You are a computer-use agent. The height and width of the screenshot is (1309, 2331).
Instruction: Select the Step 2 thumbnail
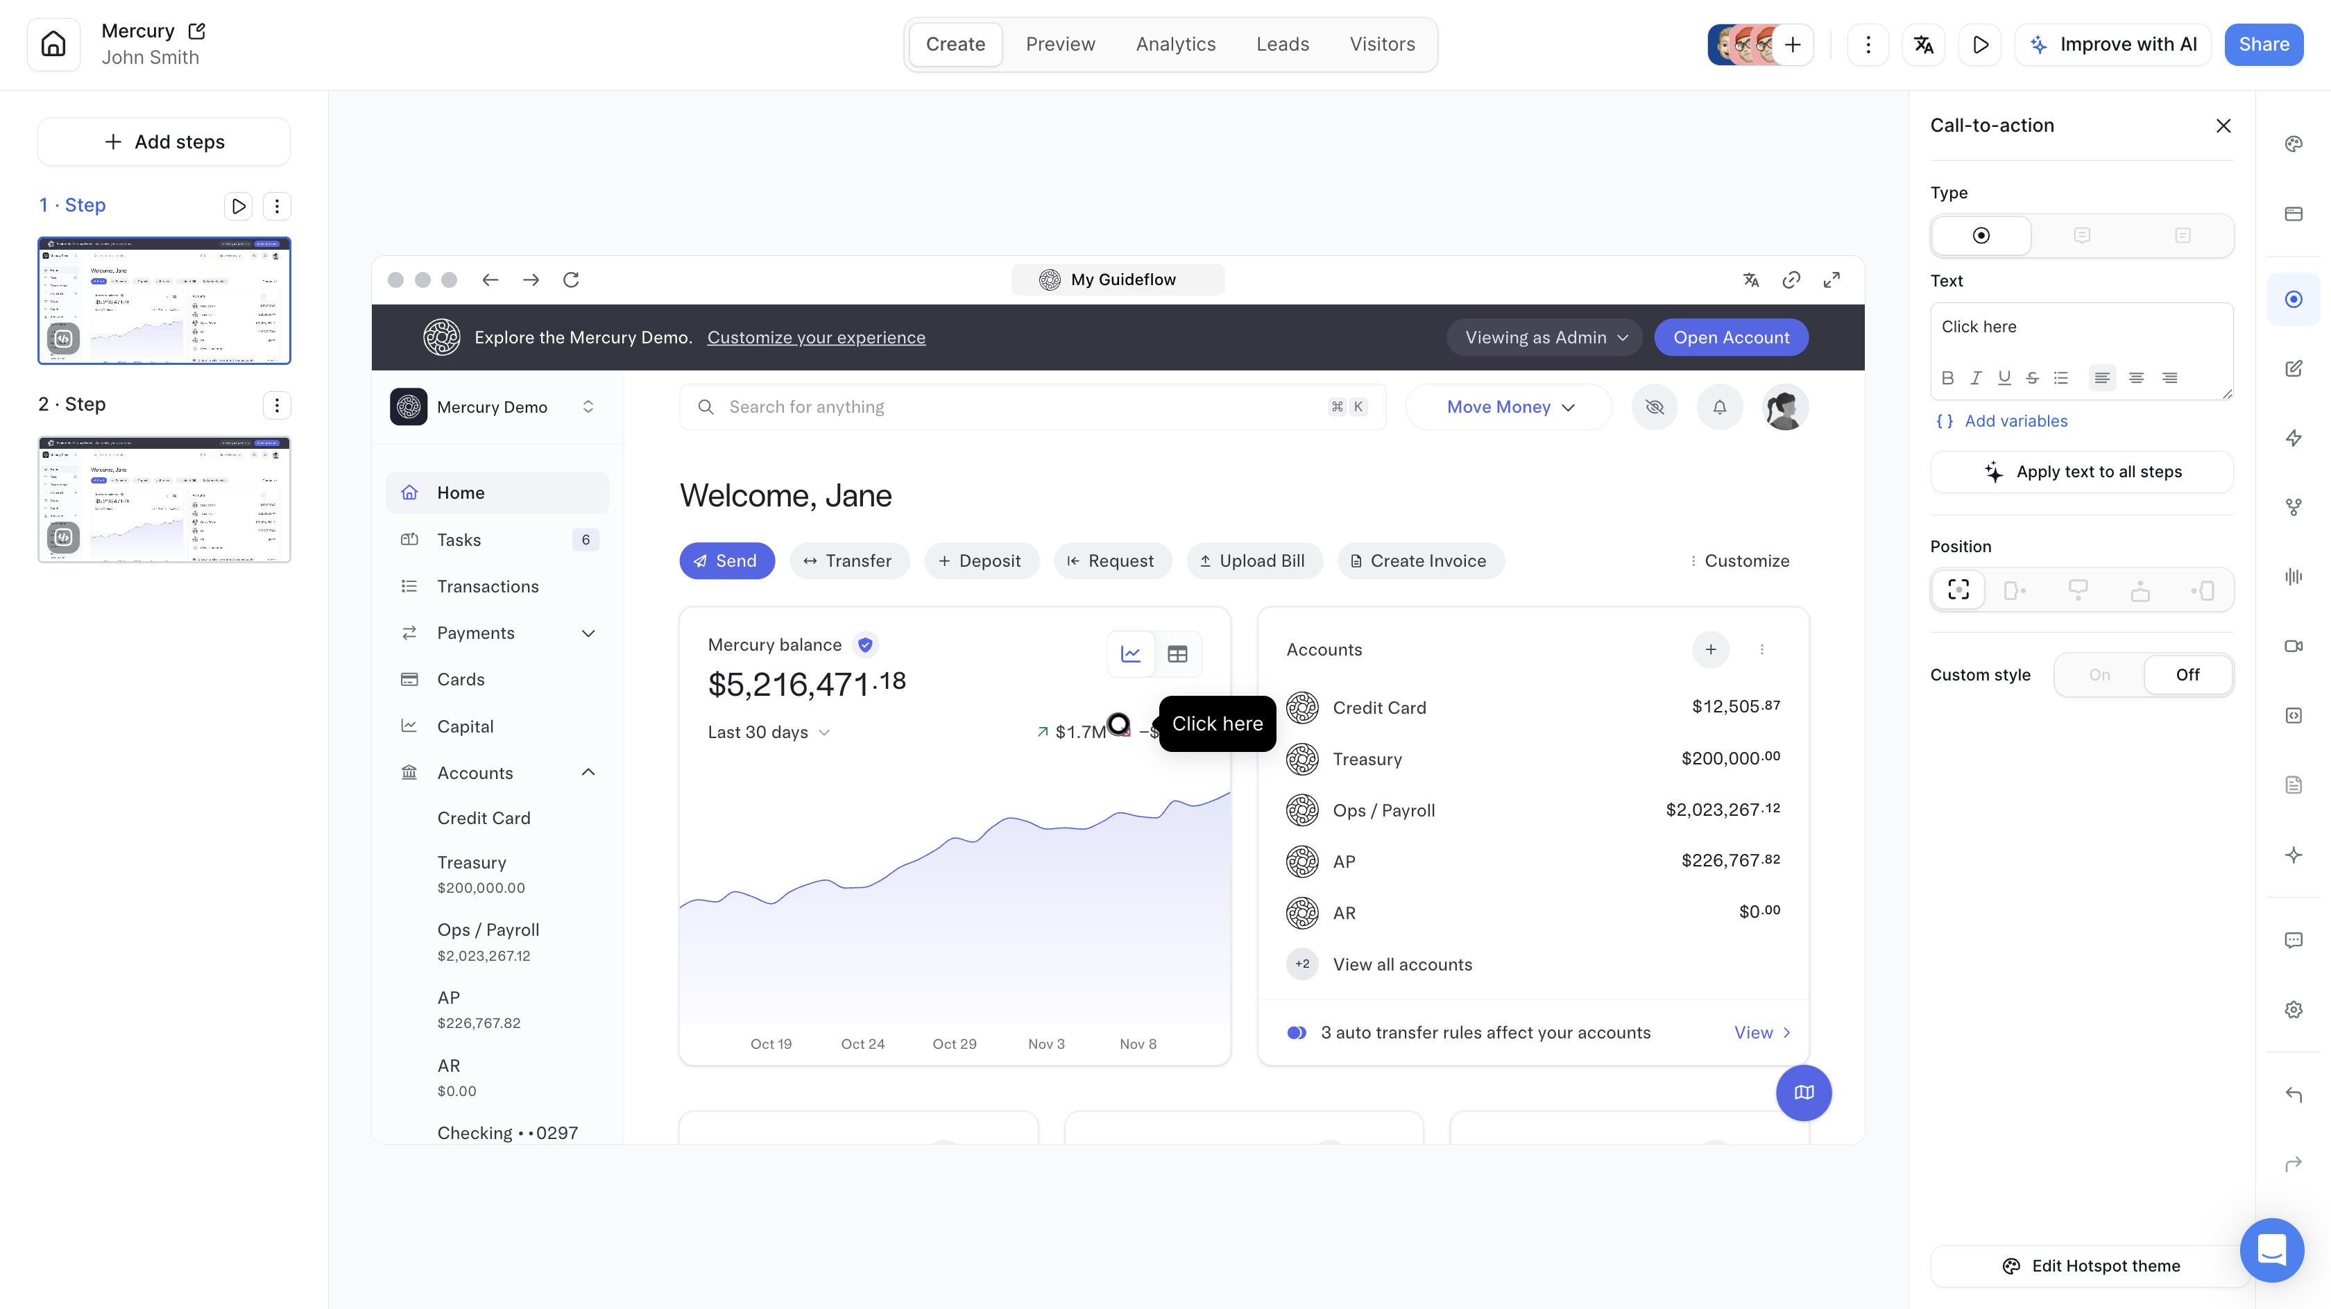tap(164, 499)
